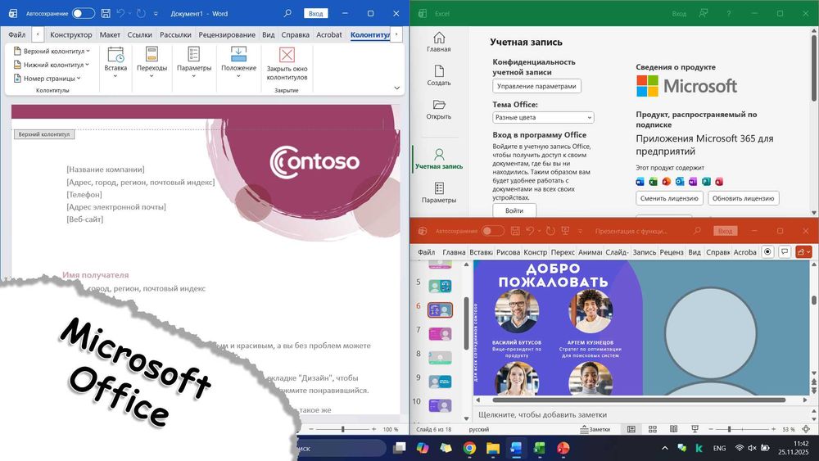819x461 pixels.
Task: Start the slideshow from PowerPoint's quick access toolbar
Action: point(564,231)
